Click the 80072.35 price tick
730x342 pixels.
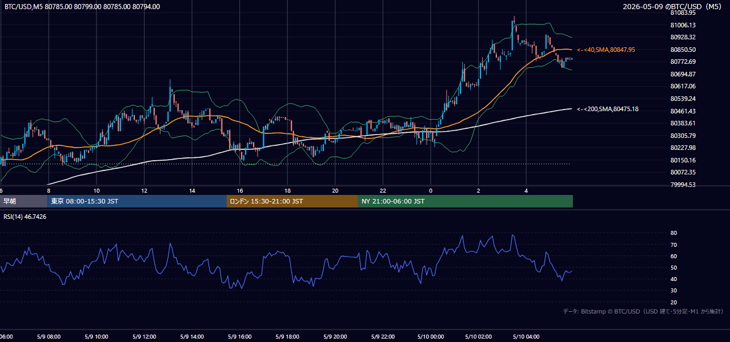[x=683, y=172]
